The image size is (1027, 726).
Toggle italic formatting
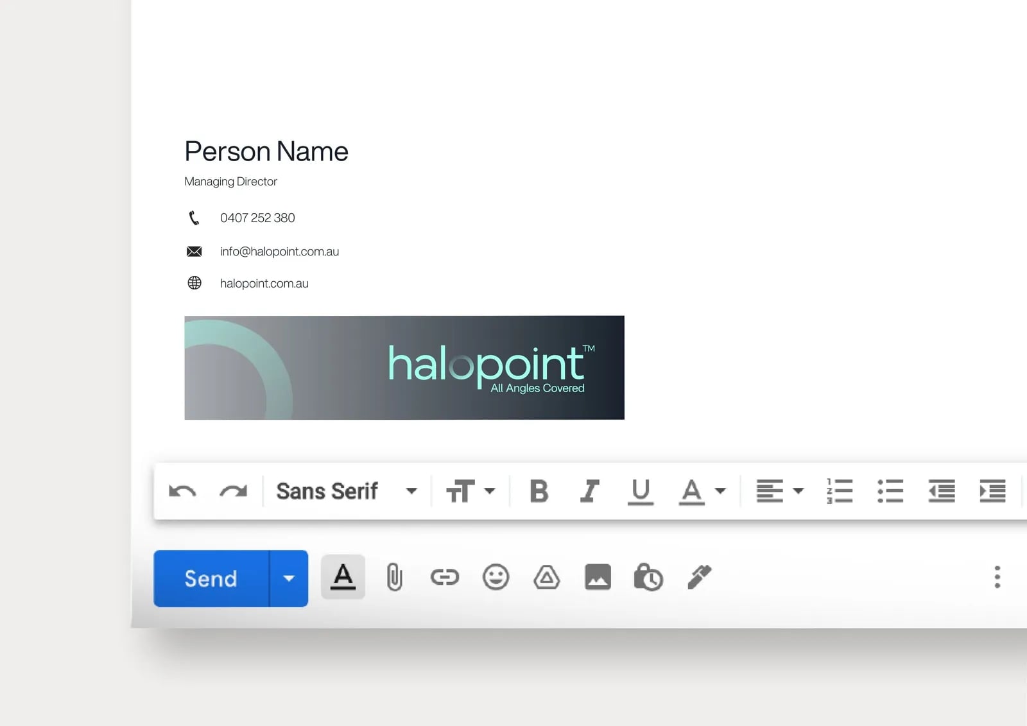[589, 491]
